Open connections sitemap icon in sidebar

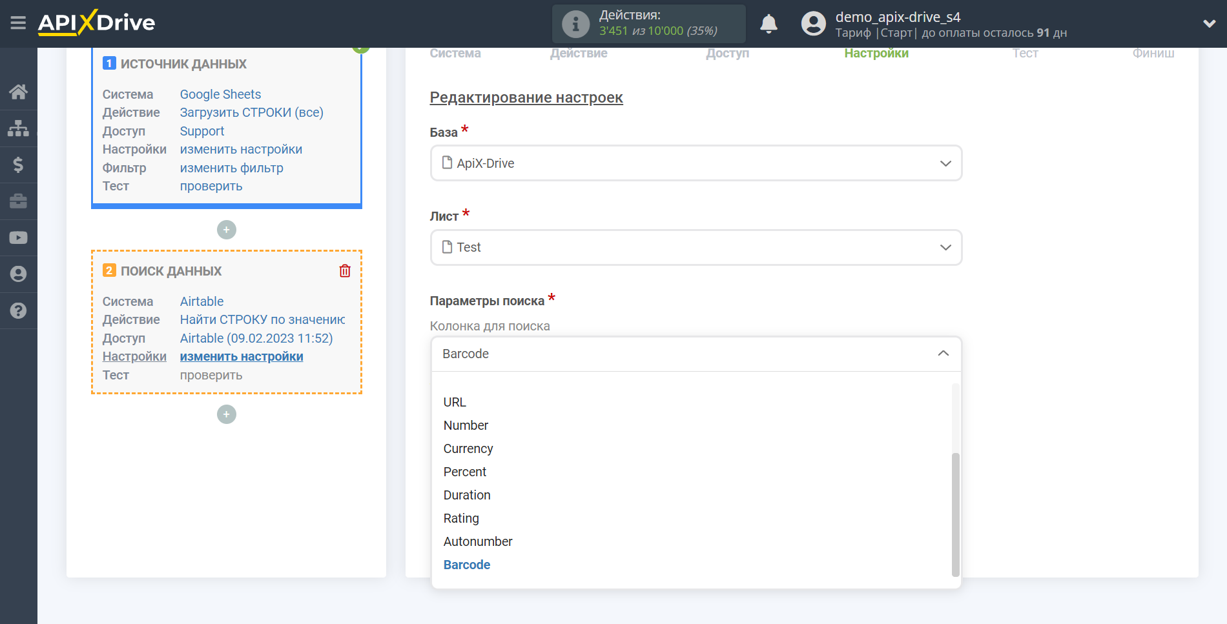[18, 128]
